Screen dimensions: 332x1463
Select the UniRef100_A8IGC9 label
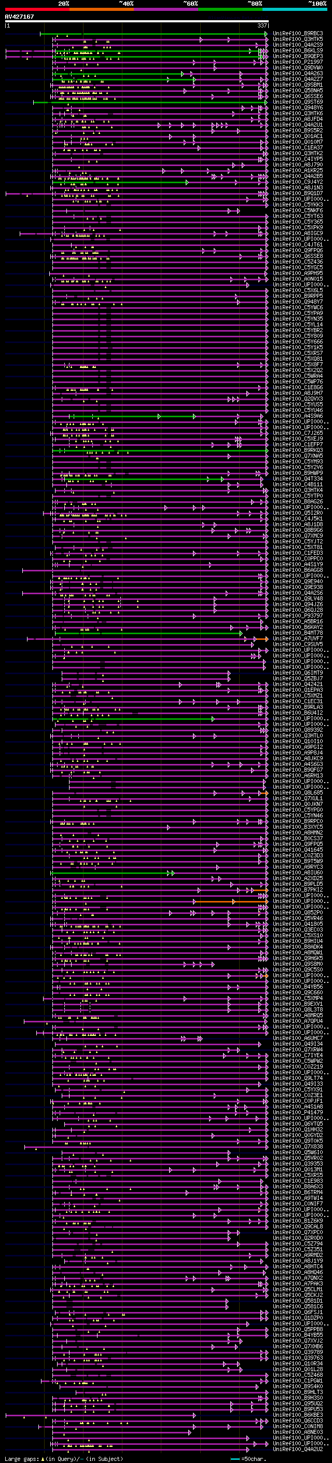(x=298, y=234)
